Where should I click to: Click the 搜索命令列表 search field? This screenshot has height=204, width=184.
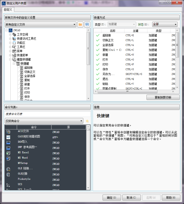(x=47, y=114)
